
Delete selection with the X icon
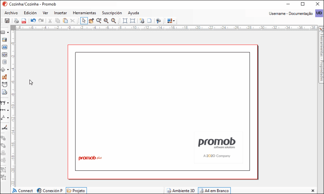pos(73,21)
